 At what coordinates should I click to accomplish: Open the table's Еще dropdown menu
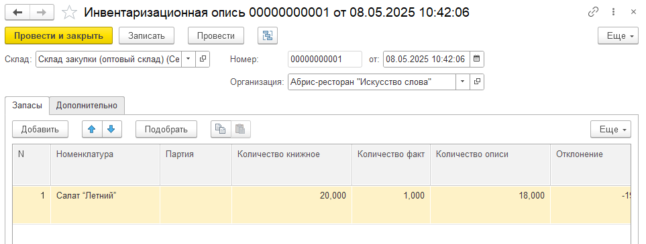coord(610,130)
